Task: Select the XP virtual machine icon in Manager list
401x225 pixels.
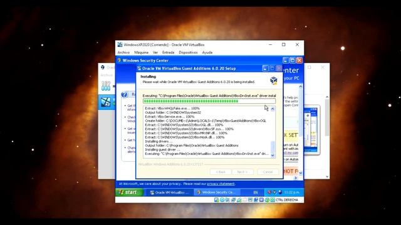Action: click(106, 102)
